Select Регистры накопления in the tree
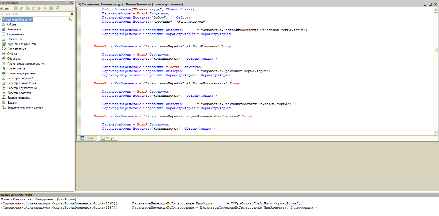Image resolution: width=439 pixels, height=216 pixels. click(22, 83)
